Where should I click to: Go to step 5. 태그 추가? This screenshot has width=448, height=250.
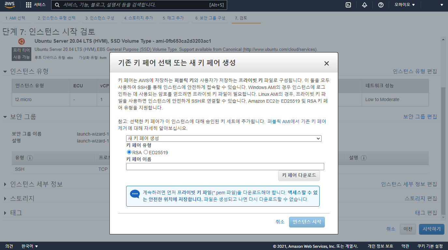click(x=173, y=18)
